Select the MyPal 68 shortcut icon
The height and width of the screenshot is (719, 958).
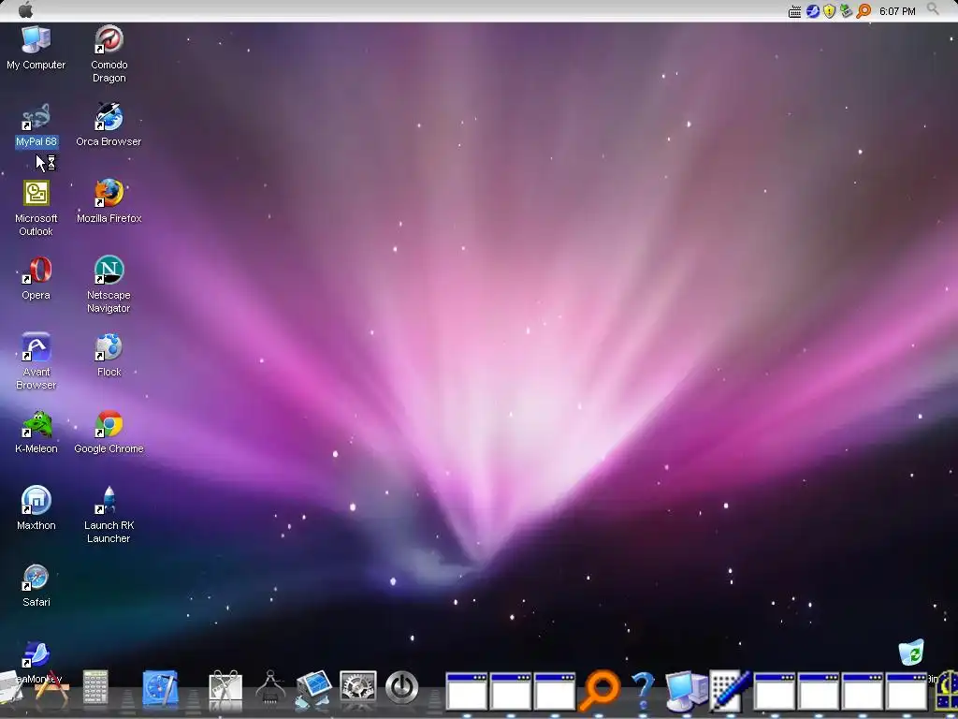(x=36, y=117)
